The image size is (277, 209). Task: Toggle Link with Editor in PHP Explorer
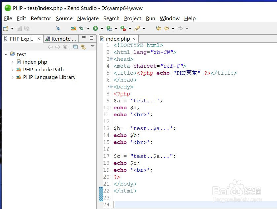(x=83, y=47)
